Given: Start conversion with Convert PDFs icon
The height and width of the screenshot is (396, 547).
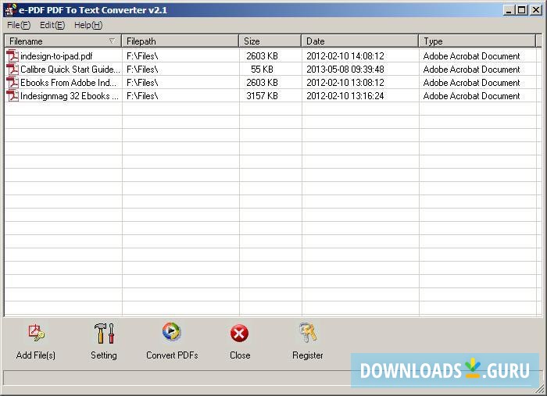Looking at the screenshot, I should [171, 331].
